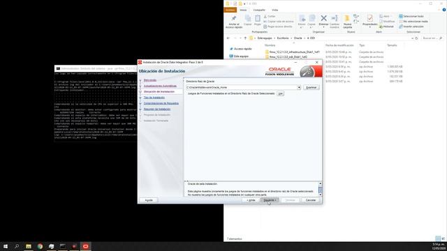Screen dimensions: 447x251
Task: Click Historial in the Explorer ribbon
Action: pos(386,26)
